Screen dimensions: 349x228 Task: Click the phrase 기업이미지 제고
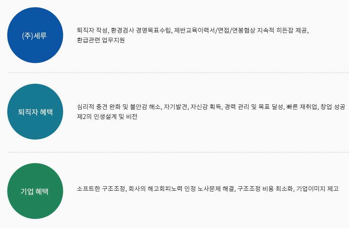[x=317, y=189]
